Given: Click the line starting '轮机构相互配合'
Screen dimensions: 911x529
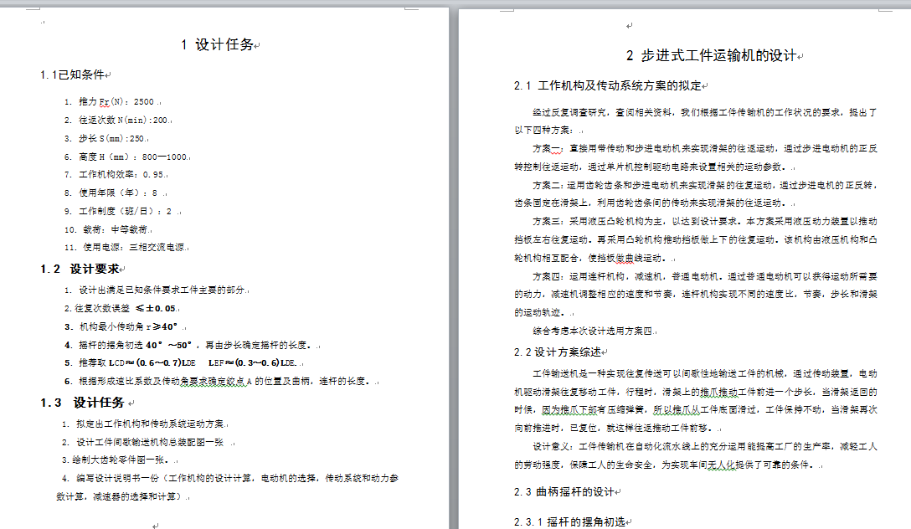Looking at the screenshot, I should pos(591,258).
